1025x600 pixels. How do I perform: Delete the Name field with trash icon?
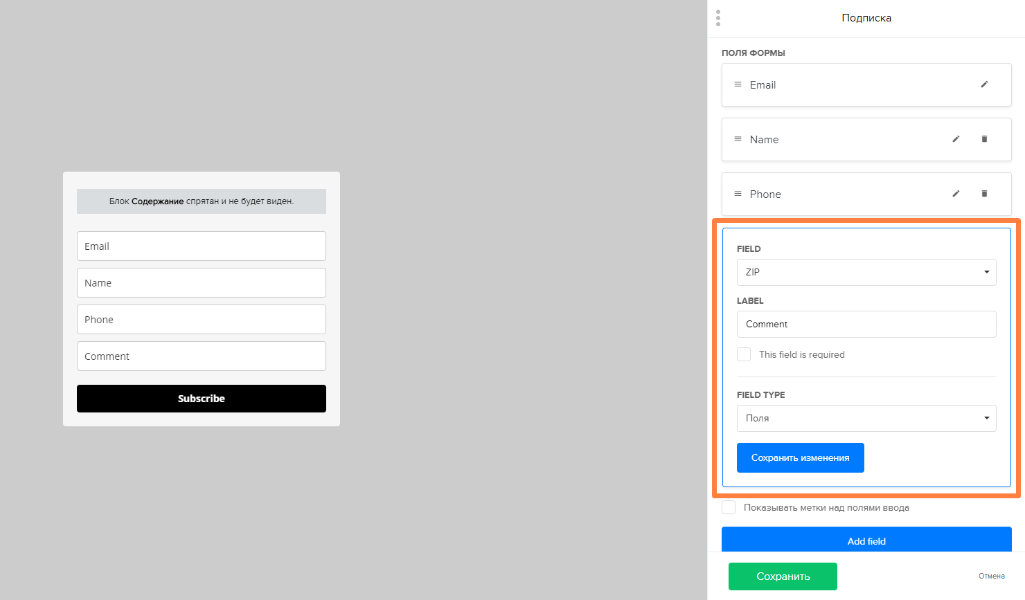pos(984,139)
